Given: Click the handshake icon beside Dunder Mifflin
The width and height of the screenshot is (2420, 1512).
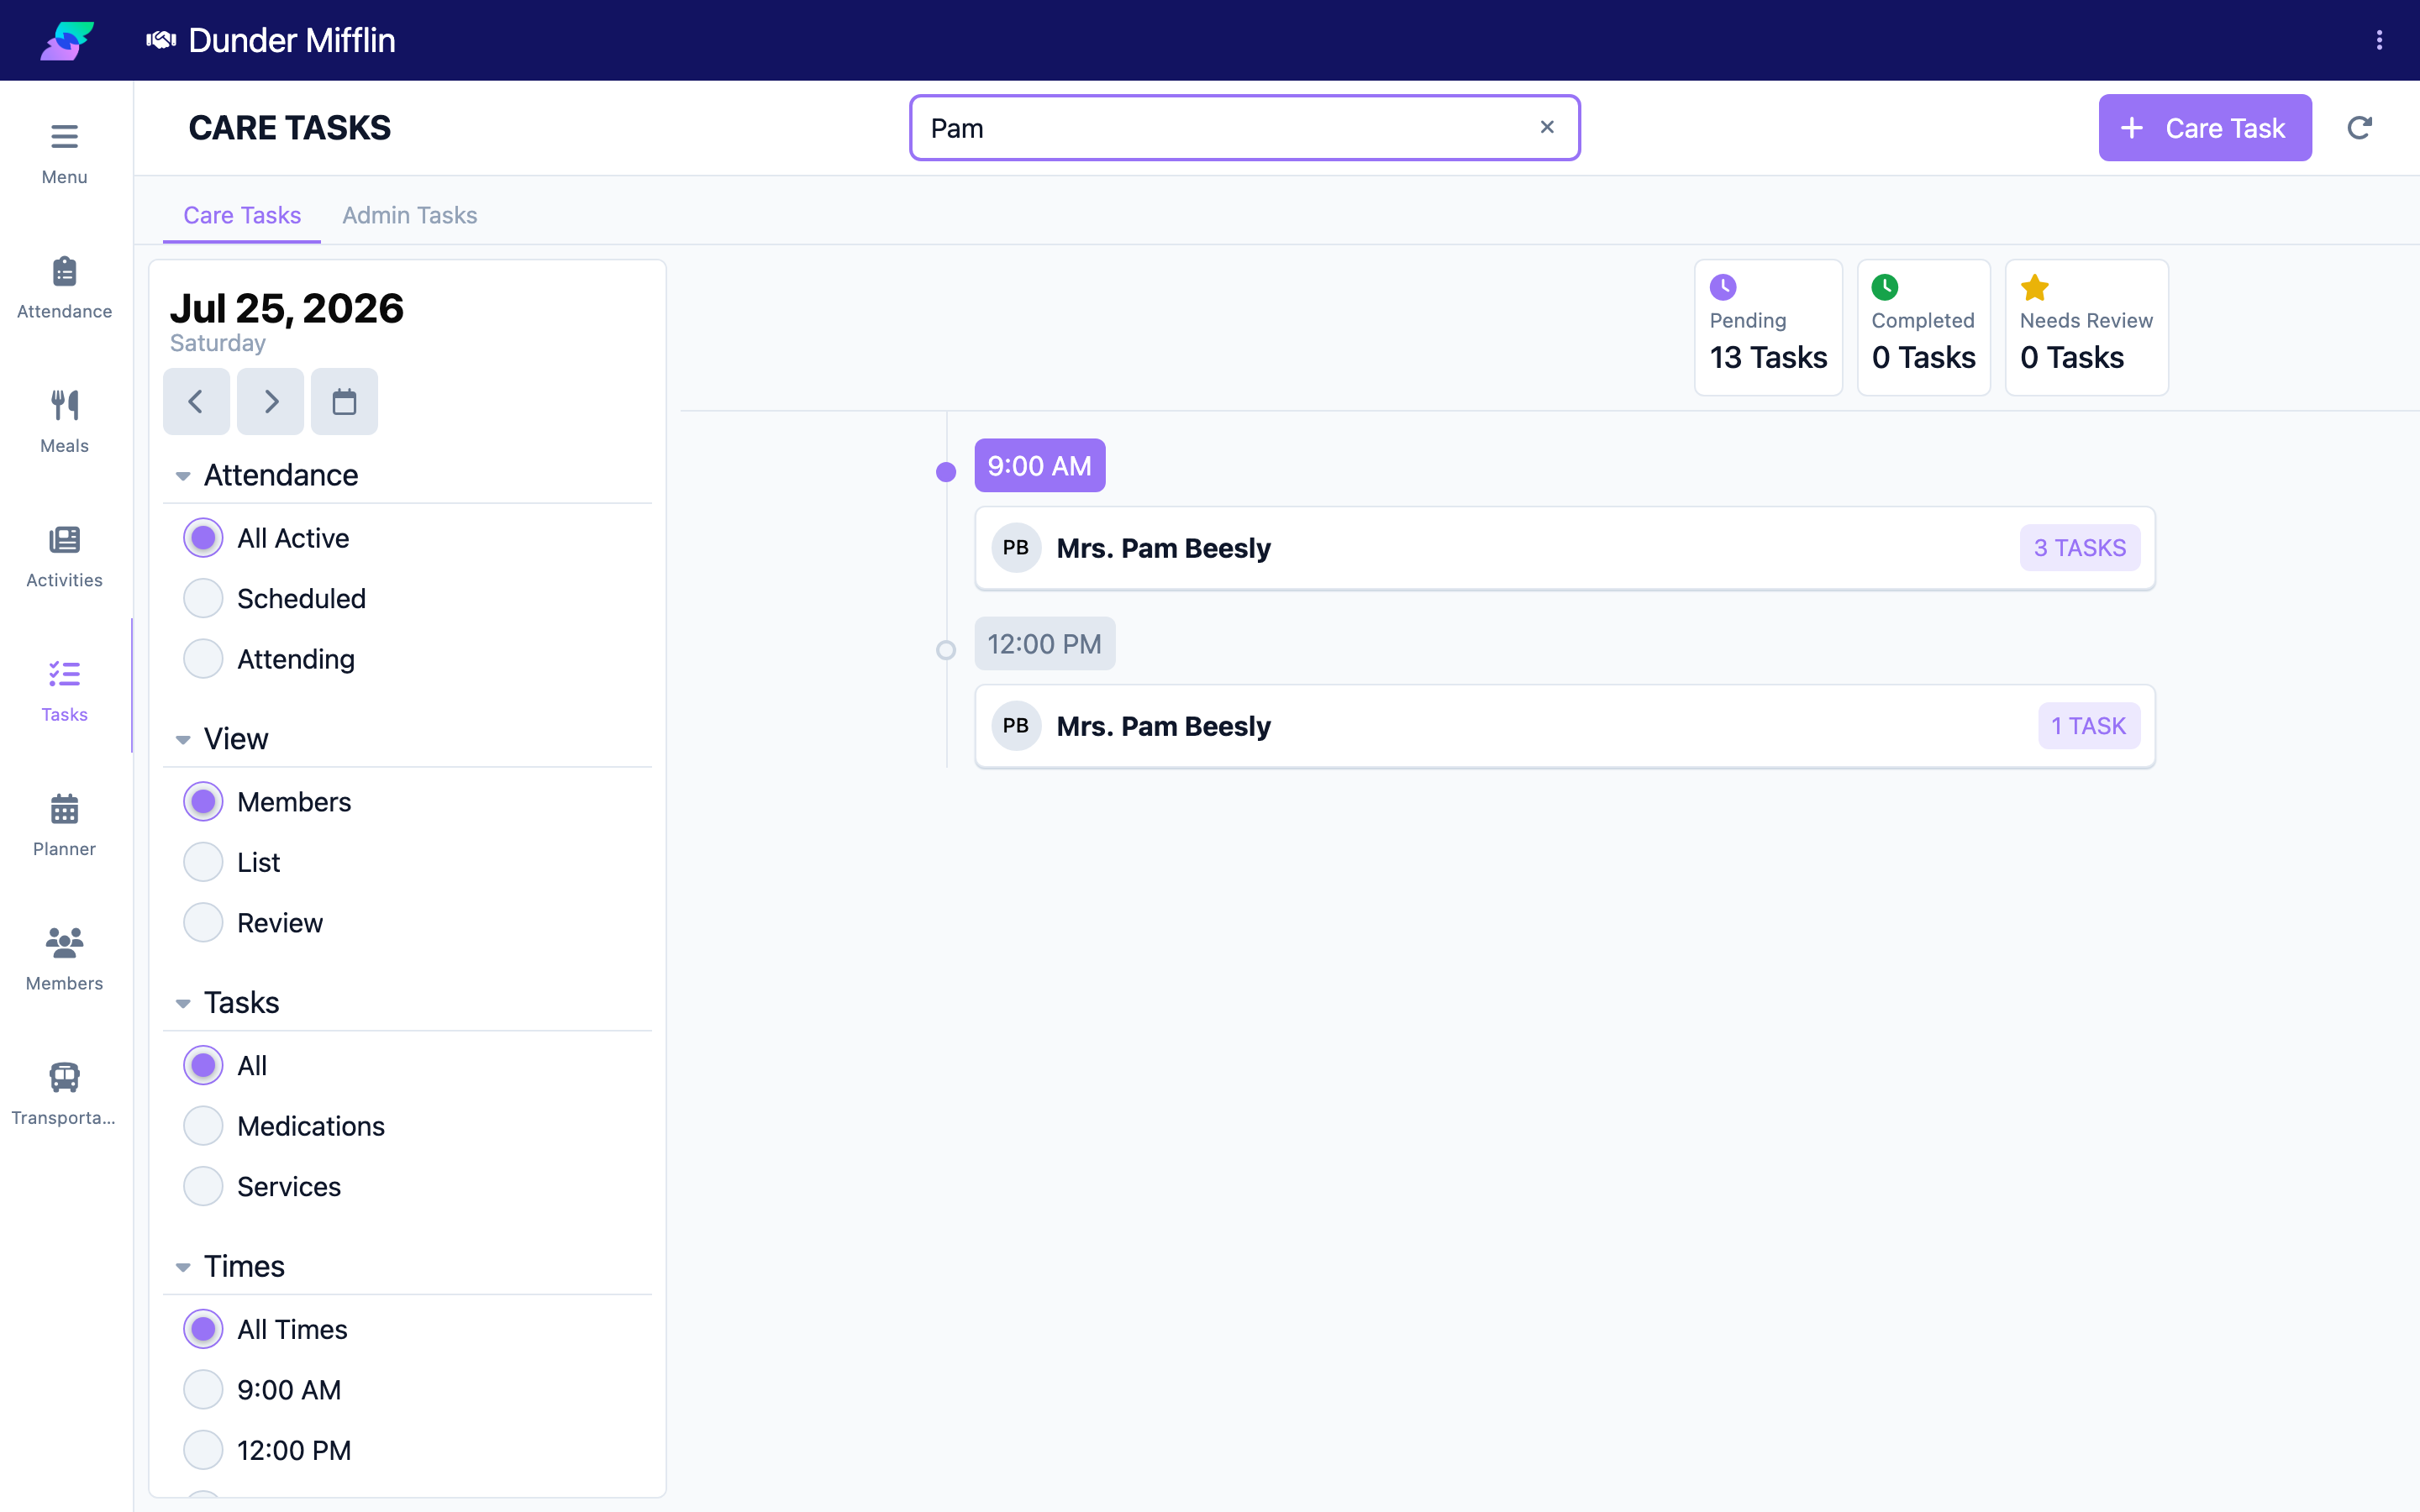Looking at the screenshot, I should (161, 40).
